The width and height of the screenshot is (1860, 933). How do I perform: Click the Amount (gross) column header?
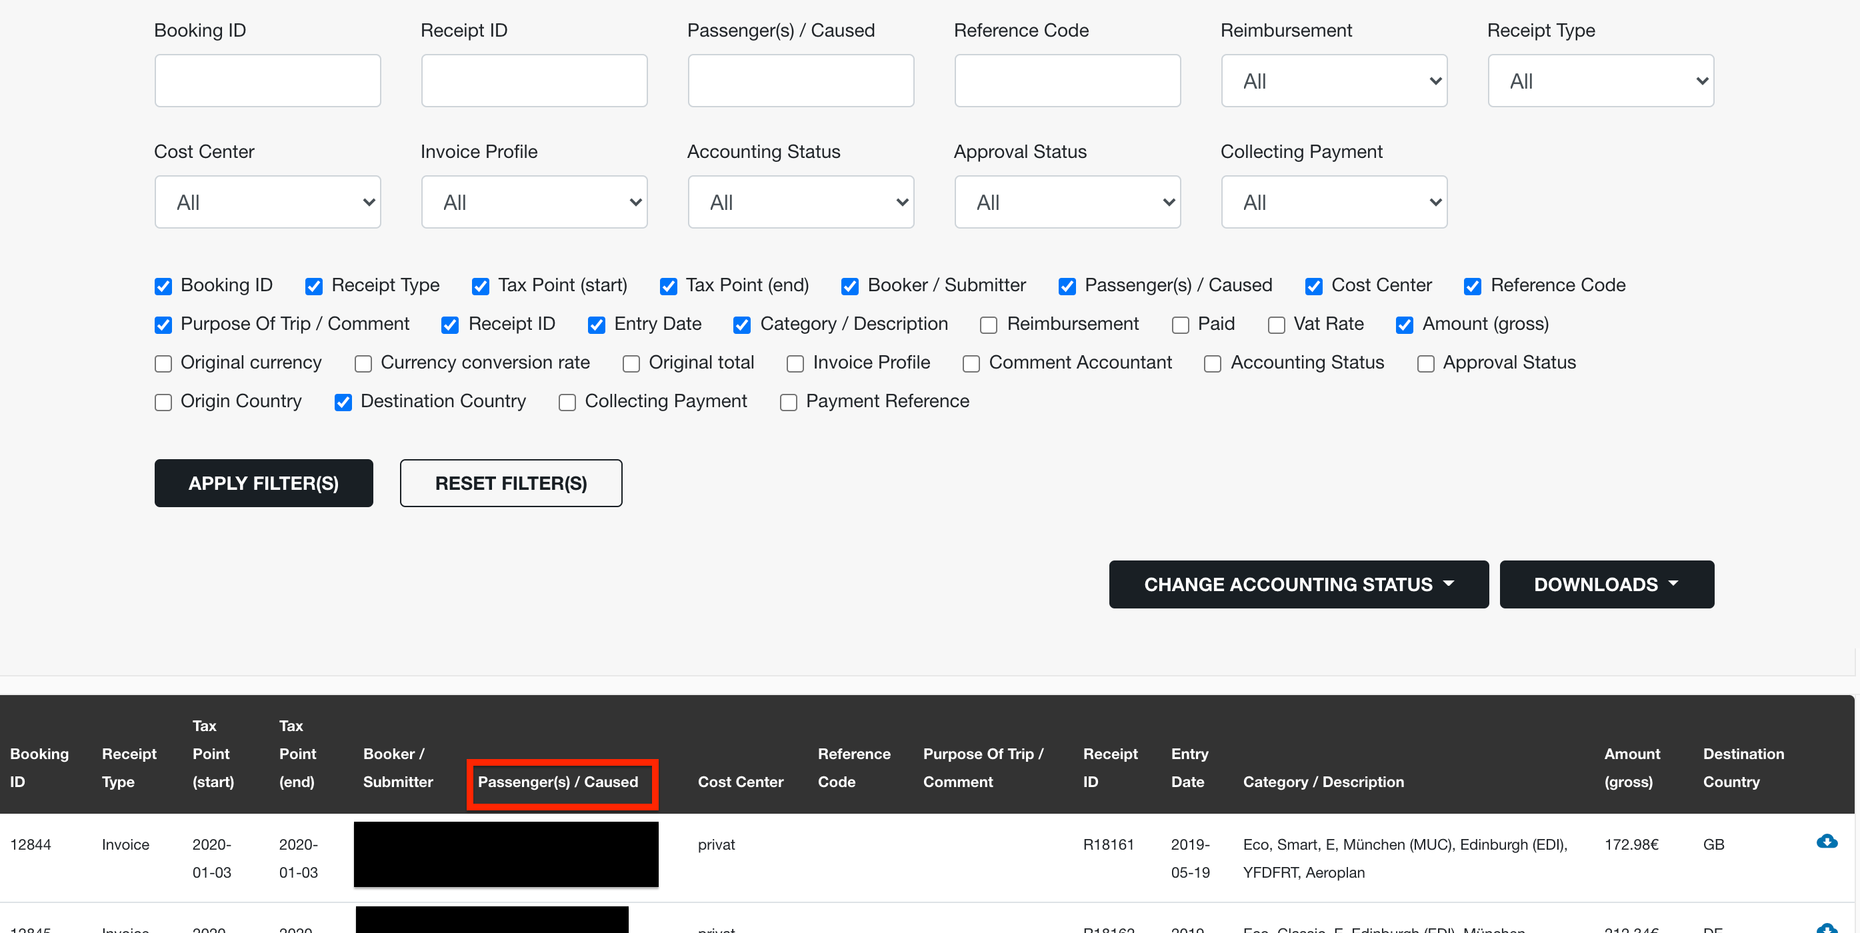(1632, 768)
